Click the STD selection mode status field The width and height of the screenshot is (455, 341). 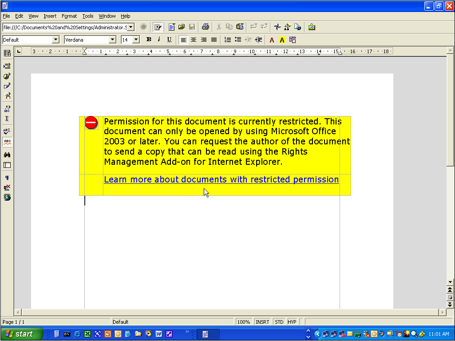click(x=279, y=322)
